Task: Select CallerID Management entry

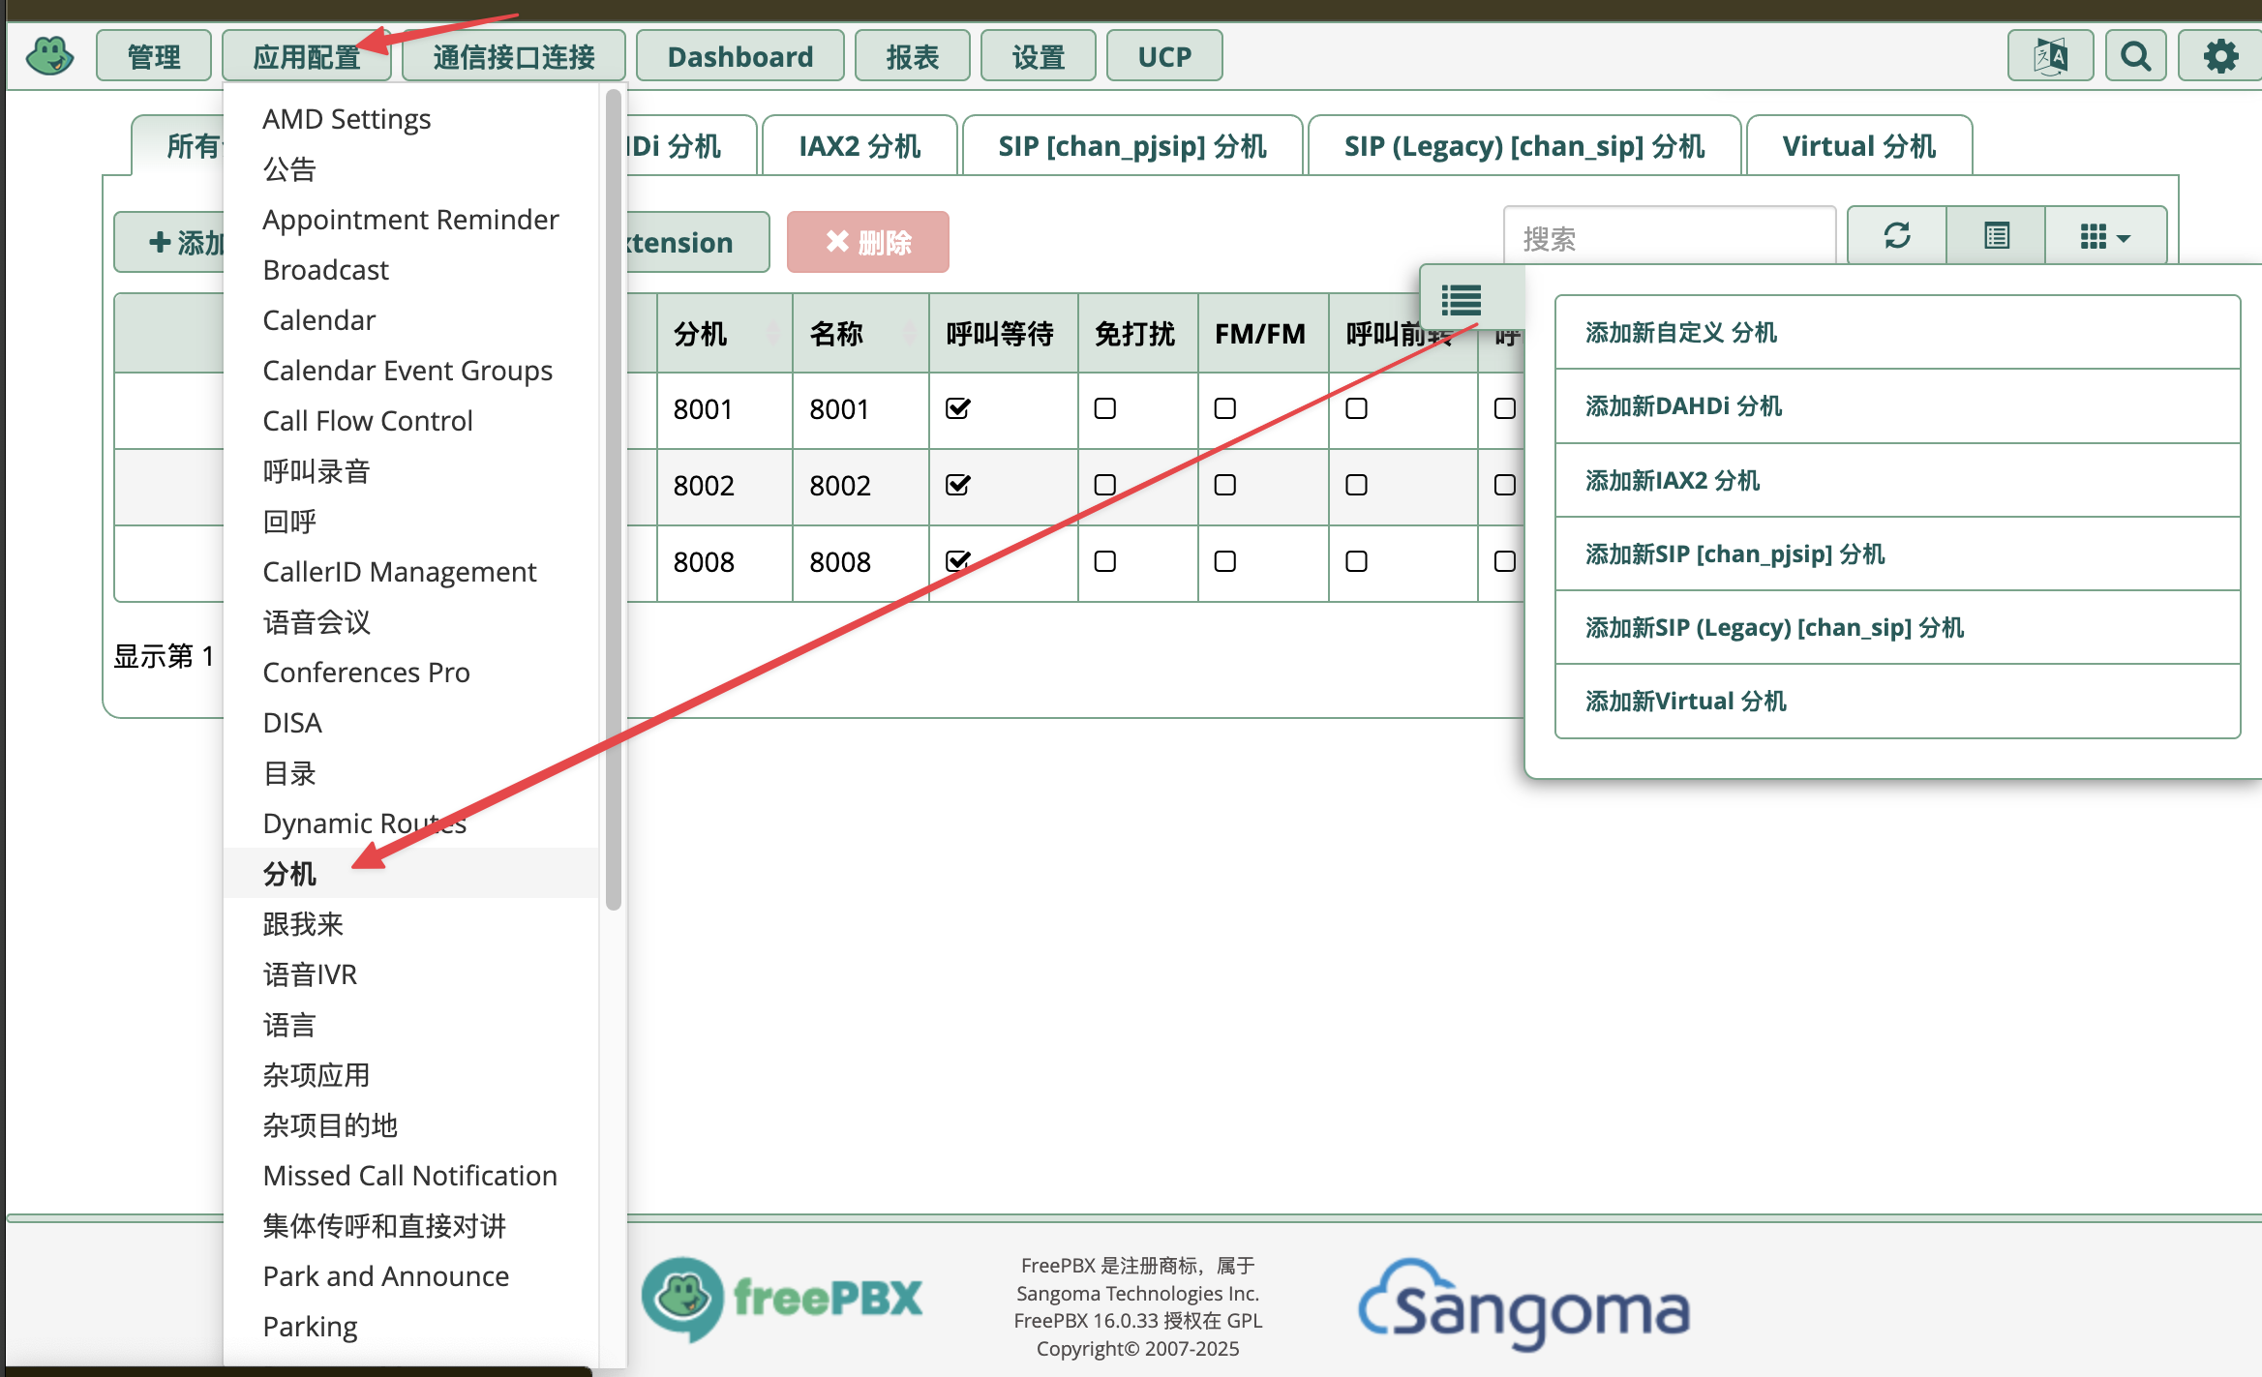Action: coord(411,571)
